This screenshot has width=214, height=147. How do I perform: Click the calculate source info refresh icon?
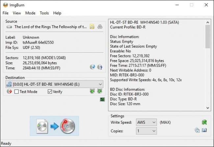93,67
